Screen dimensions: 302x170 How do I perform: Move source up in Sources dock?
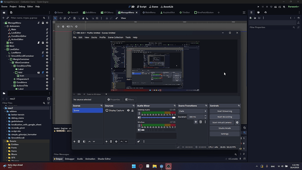coord(122,141)
